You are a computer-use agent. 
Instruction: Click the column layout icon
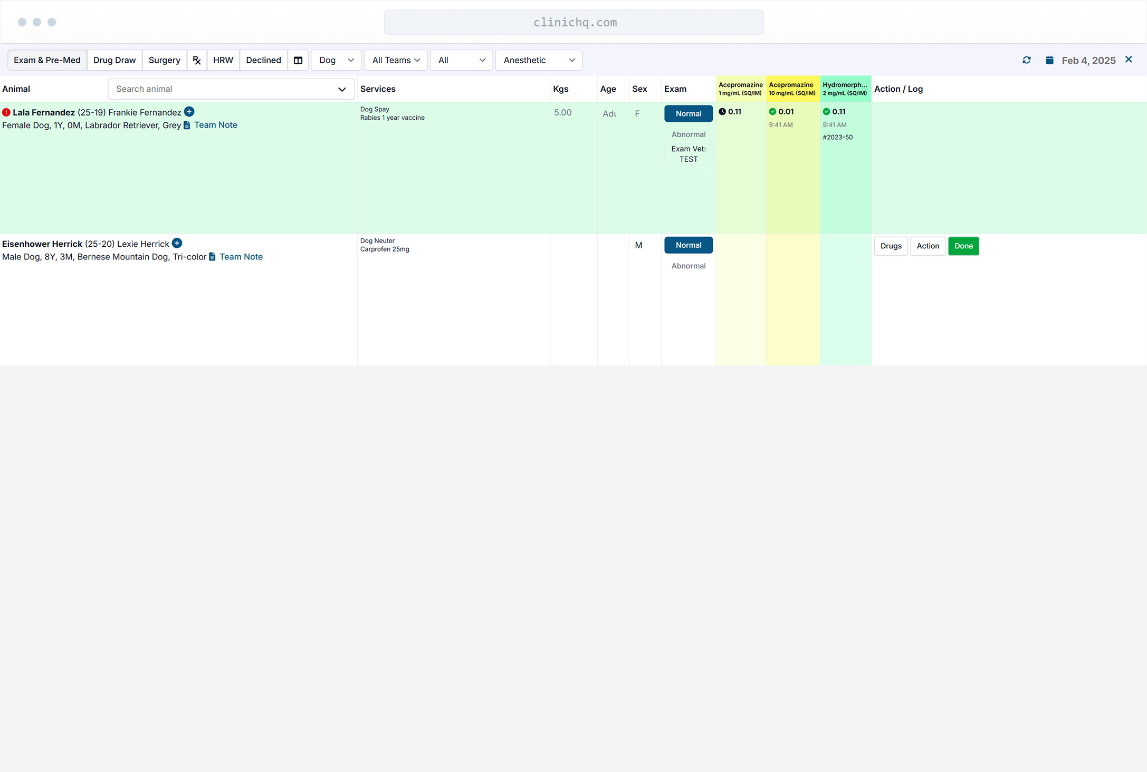(298, 60)
